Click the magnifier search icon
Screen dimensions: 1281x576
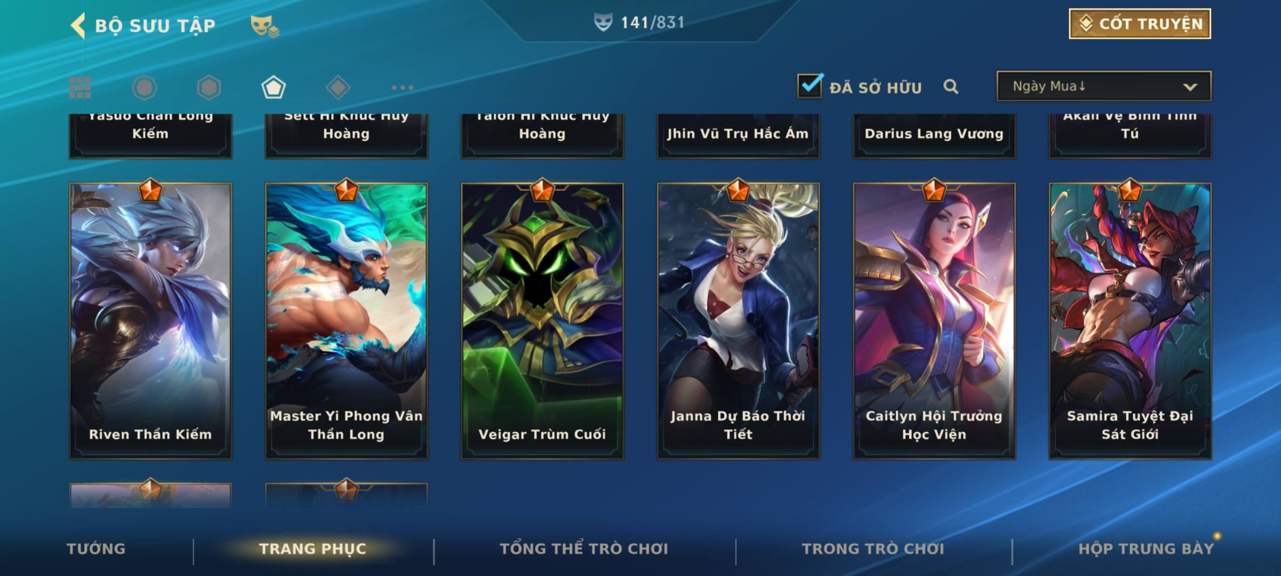951,86
